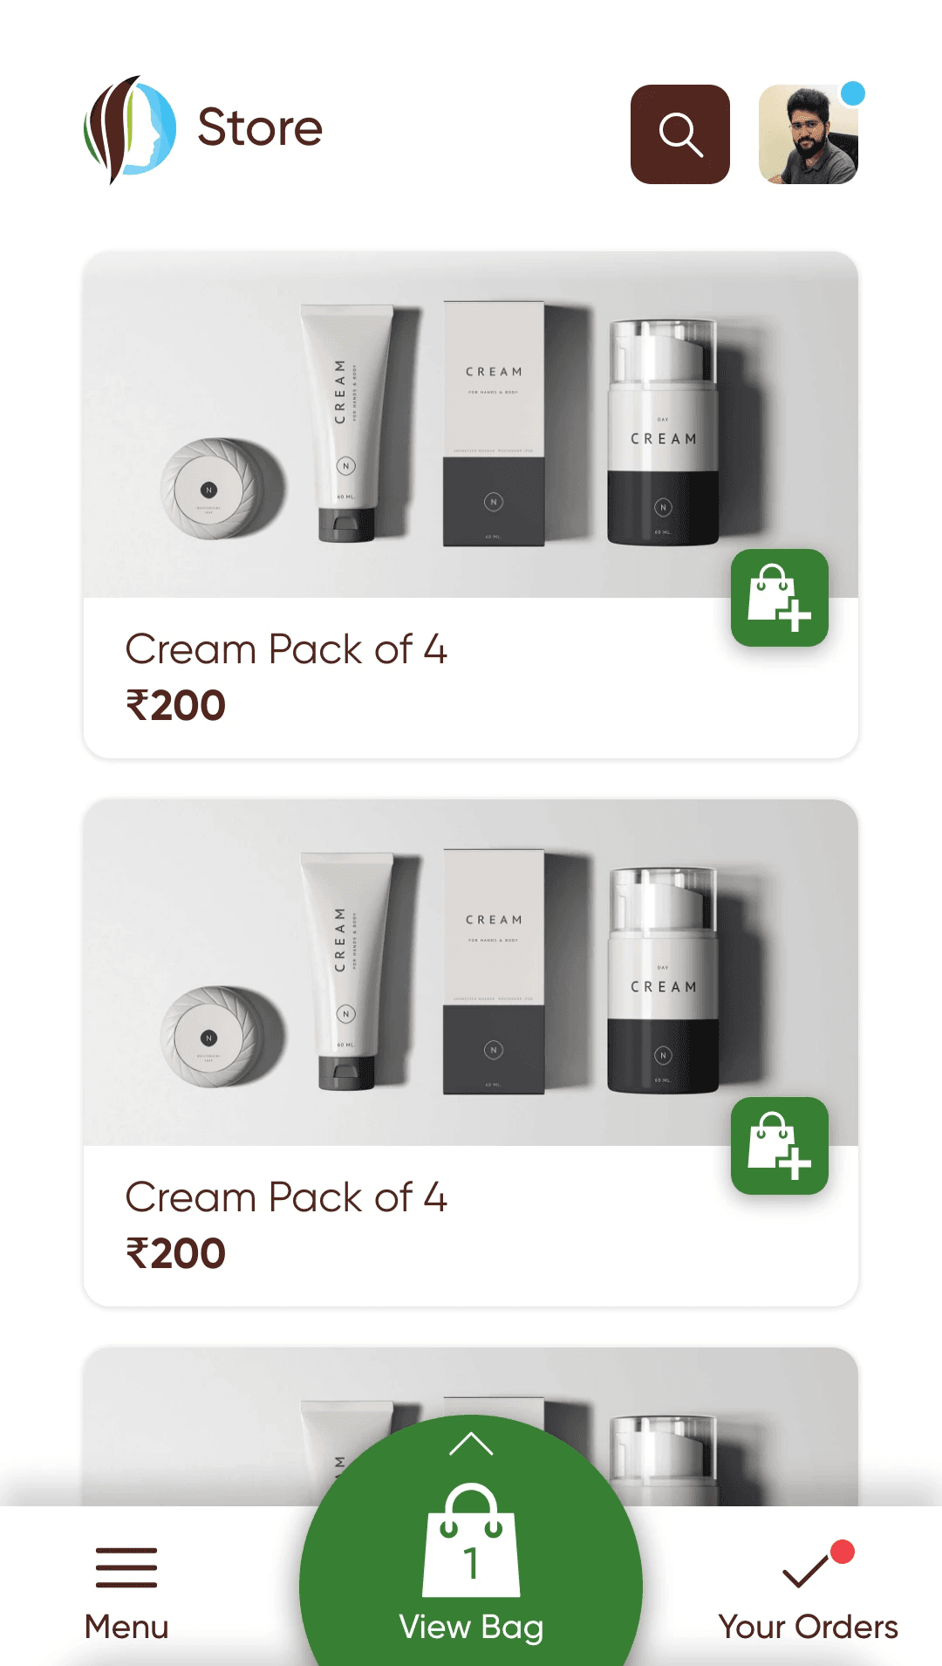Open the second Cream Pack of 4 title

pos(286,1197)
